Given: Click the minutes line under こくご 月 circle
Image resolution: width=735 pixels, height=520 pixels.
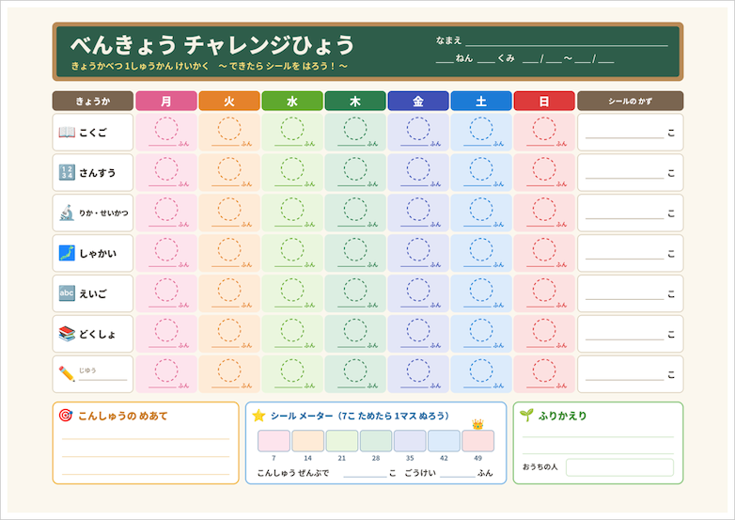Looking at the screenshot, I should pyautogui.click(x=163, y=146).
